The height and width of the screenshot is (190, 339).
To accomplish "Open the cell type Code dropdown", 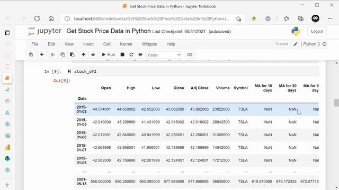I will [x=164, y=55].
